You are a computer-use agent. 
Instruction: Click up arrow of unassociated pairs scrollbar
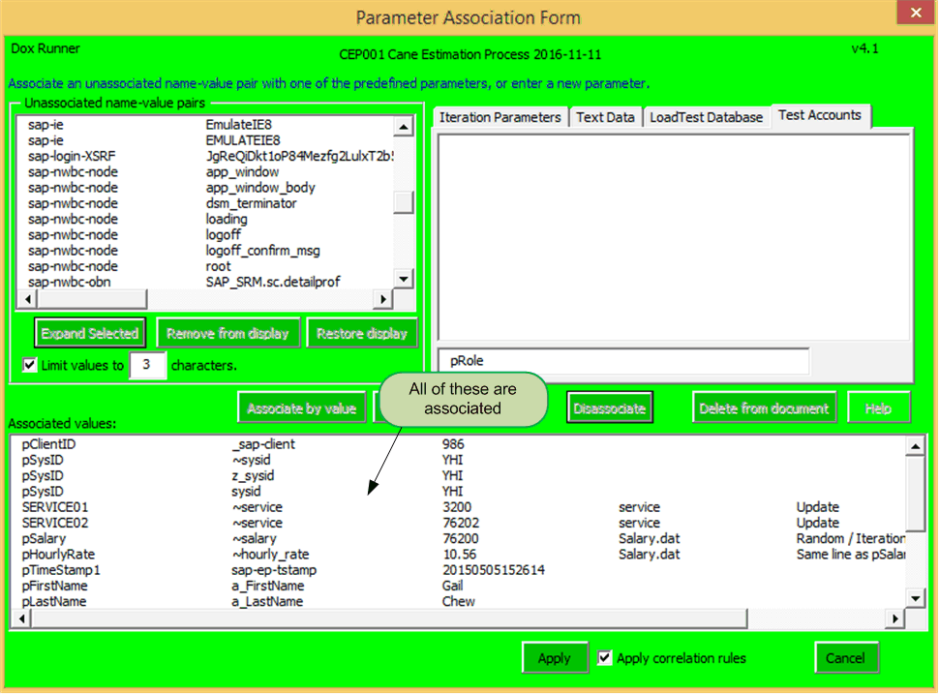click(x=404, y=127)
